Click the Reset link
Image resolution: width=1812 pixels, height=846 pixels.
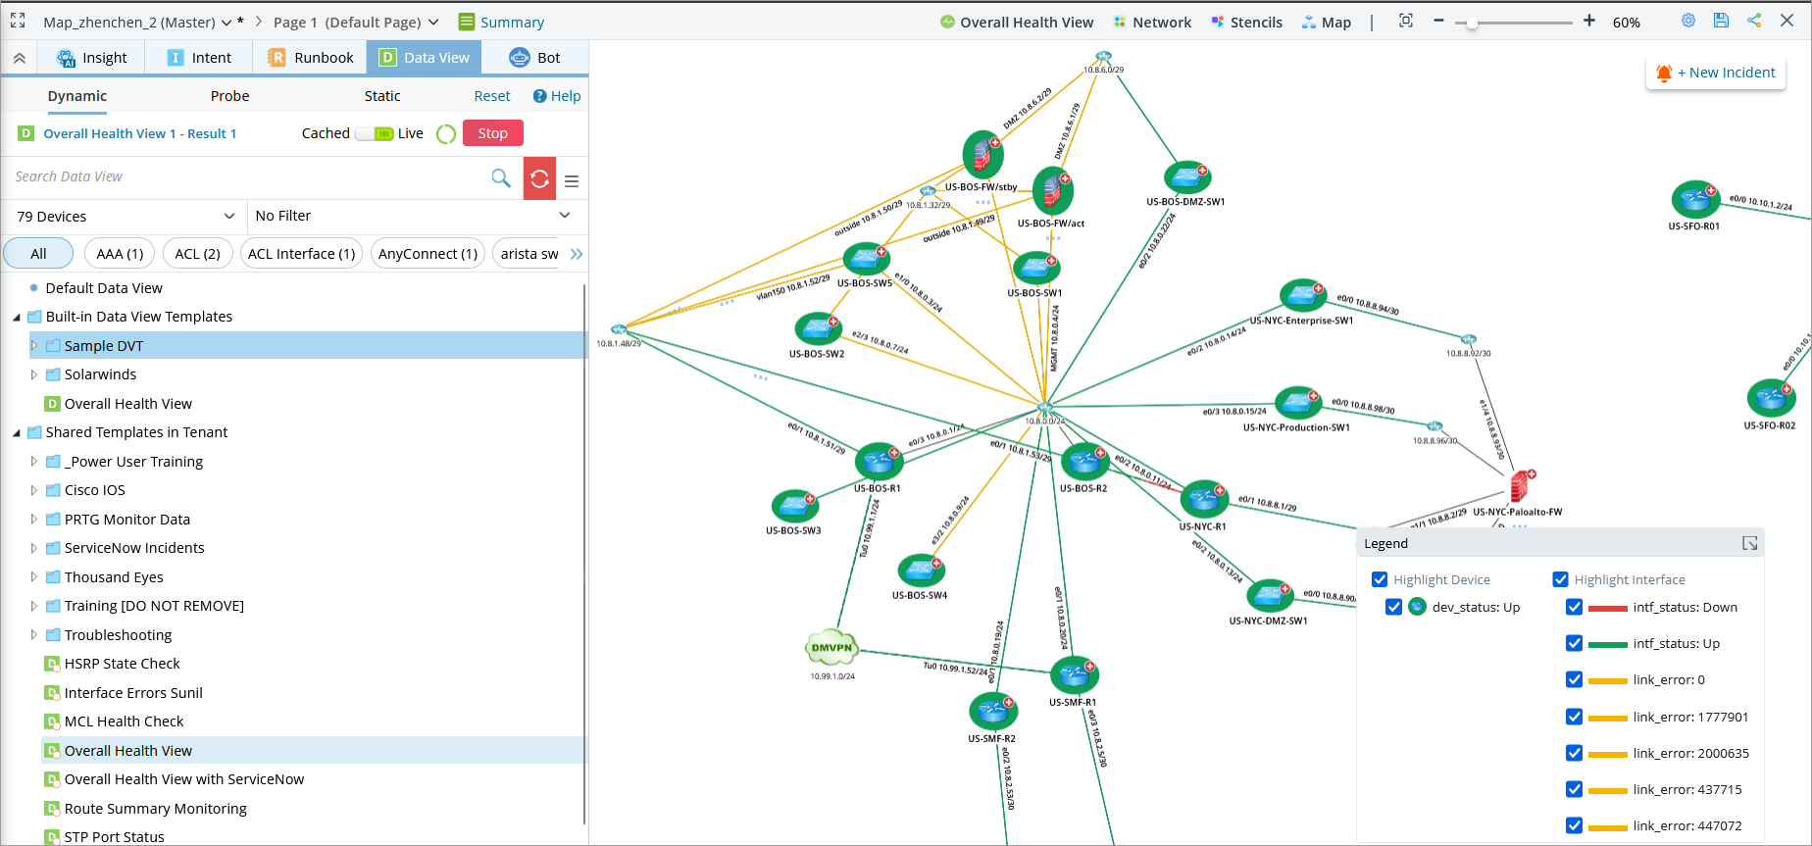coord(491,96)
